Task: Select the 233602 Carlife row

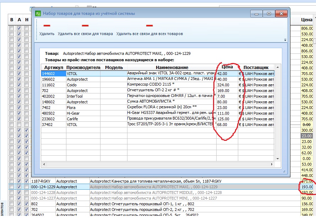Action: tap(158, 119)
